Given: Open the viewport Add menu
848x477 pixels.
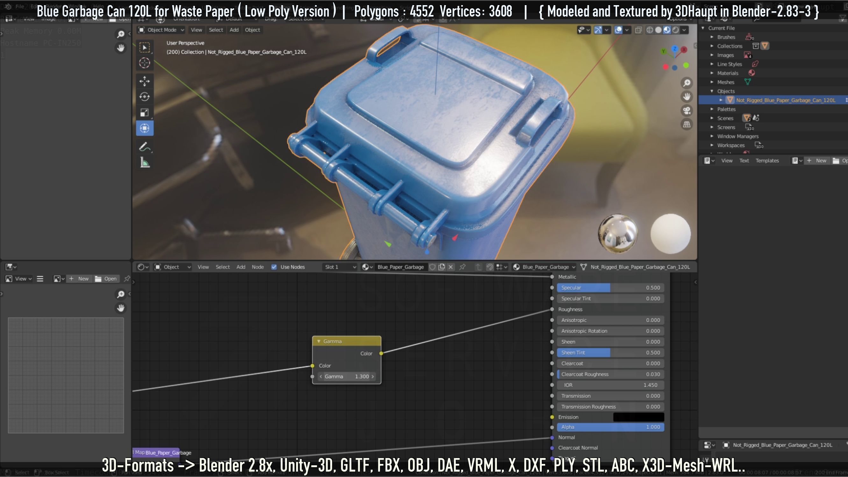Looking at the screenshot, I should tap(234, 30).
